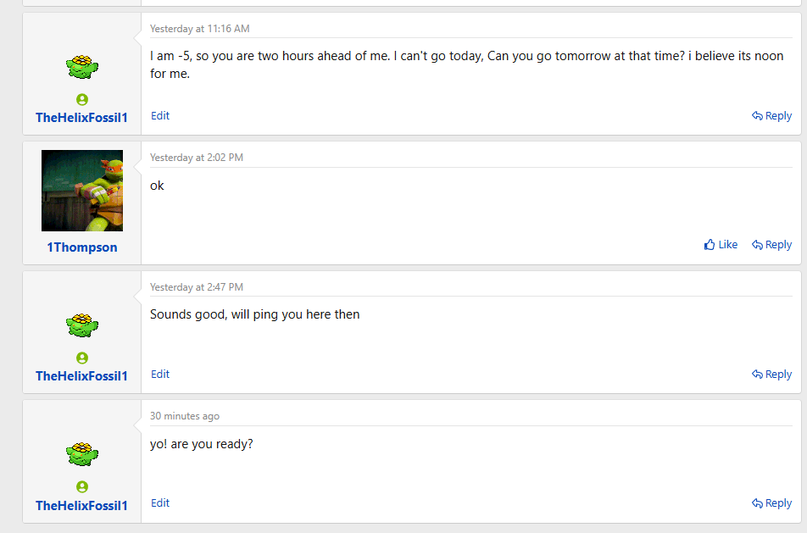Image resolution: width=807 pixels, height=533 pixels.
Task: Click the Pokémon avatar in the 2:47 PM post
Action: (x=82, y=325)
